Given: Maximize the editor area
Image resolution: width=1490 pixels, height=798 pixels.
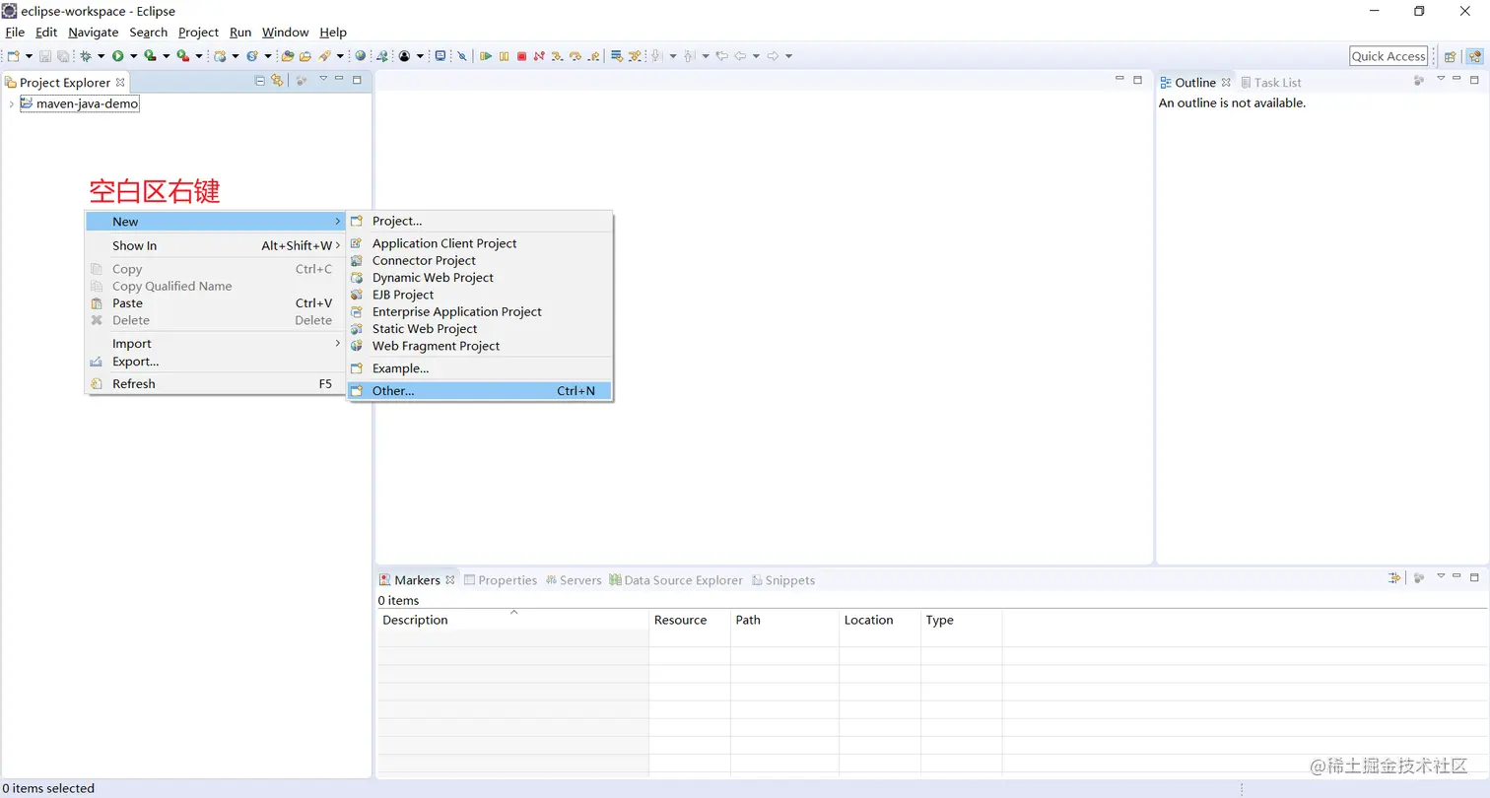Looking at the screenshot, I should (1137, 79).
